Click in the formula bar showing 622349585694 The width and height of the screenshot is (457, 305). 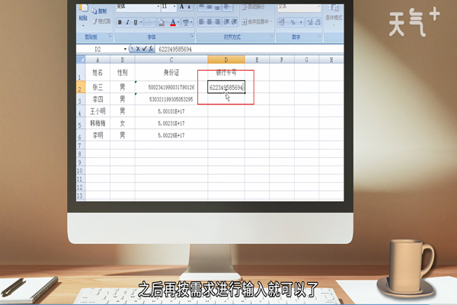pyautogui.click(x=249, y=49)
